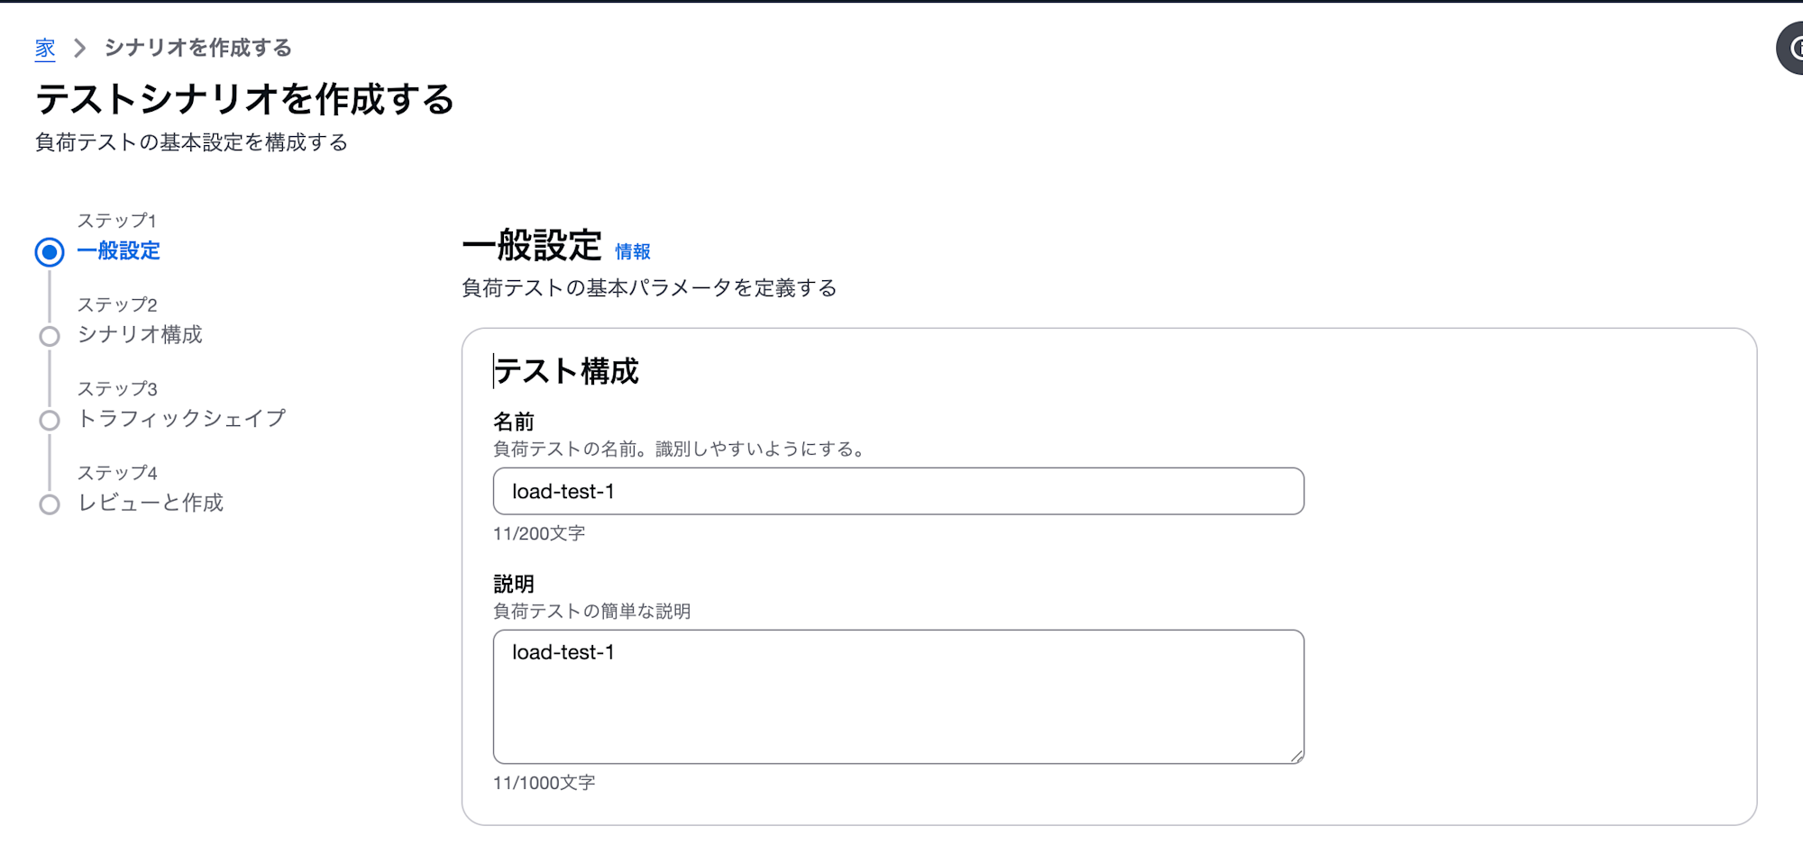
Task: Click the テスト構成 section heading
Action: (x=565, y=370)
